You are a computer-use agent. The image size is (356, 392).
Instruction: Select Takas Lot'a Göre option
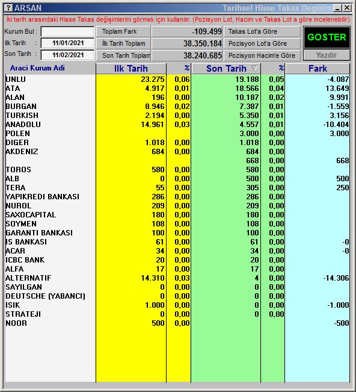click(x=262, y=31)
